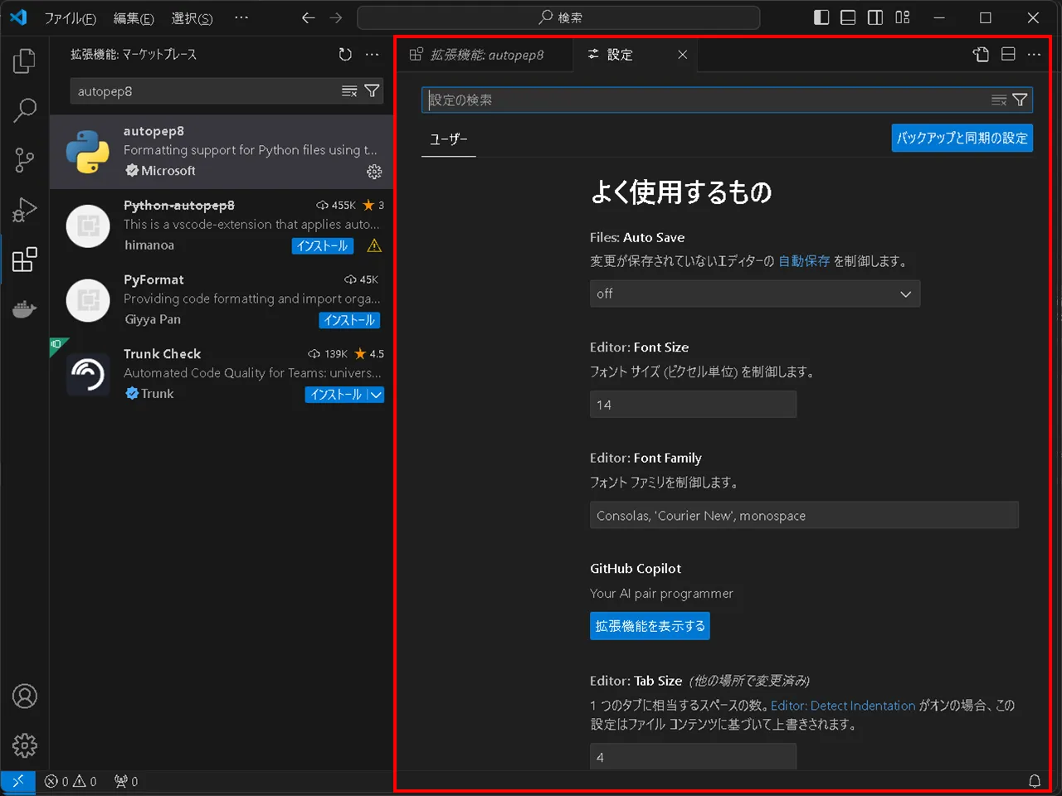The height and width of the screenshot is (796, 1062).
Task: Select PyFormat extension entry
Action: 222,300
